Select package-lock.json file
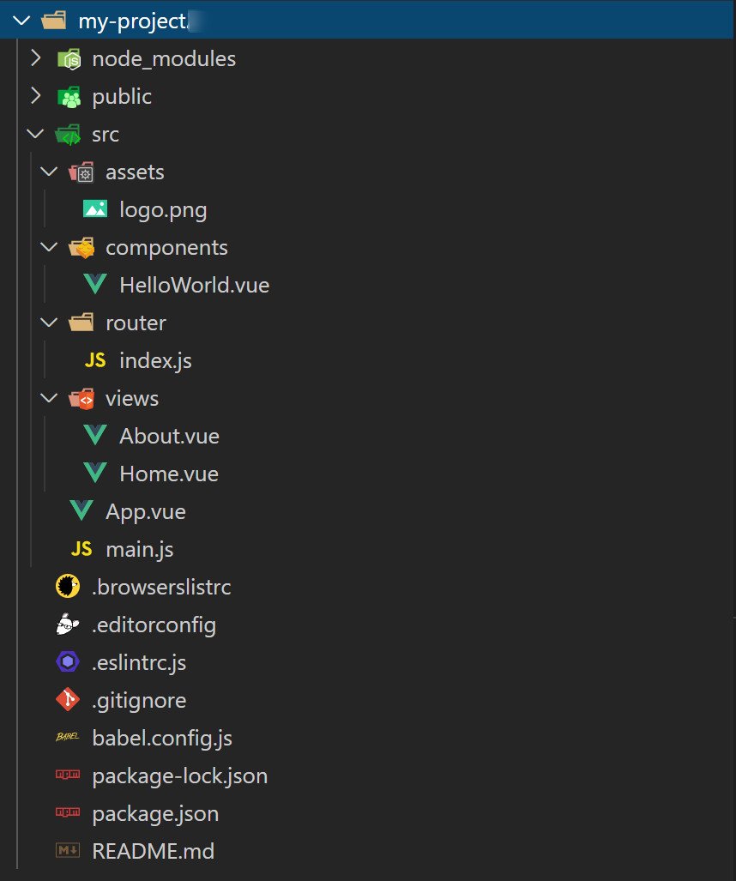Image resolution: width=736 pixels, height=881 pixels. (180, 775)
